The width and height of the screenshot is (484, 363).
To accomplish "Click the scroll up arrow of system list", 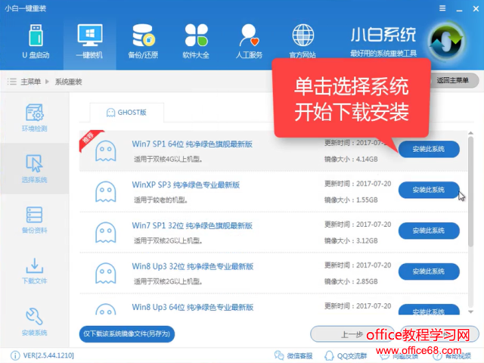I will (x=470, y=133).
